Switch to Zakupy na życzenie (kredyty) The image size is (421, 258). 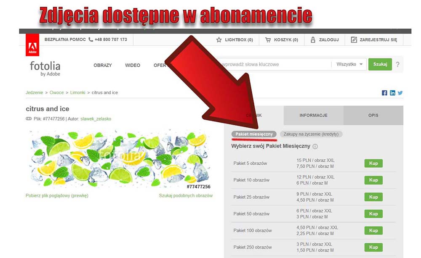coord(311,134)
